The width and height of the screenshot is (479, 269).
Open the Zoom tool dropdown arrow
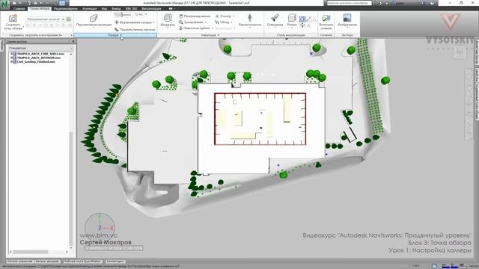coord(205,22)
